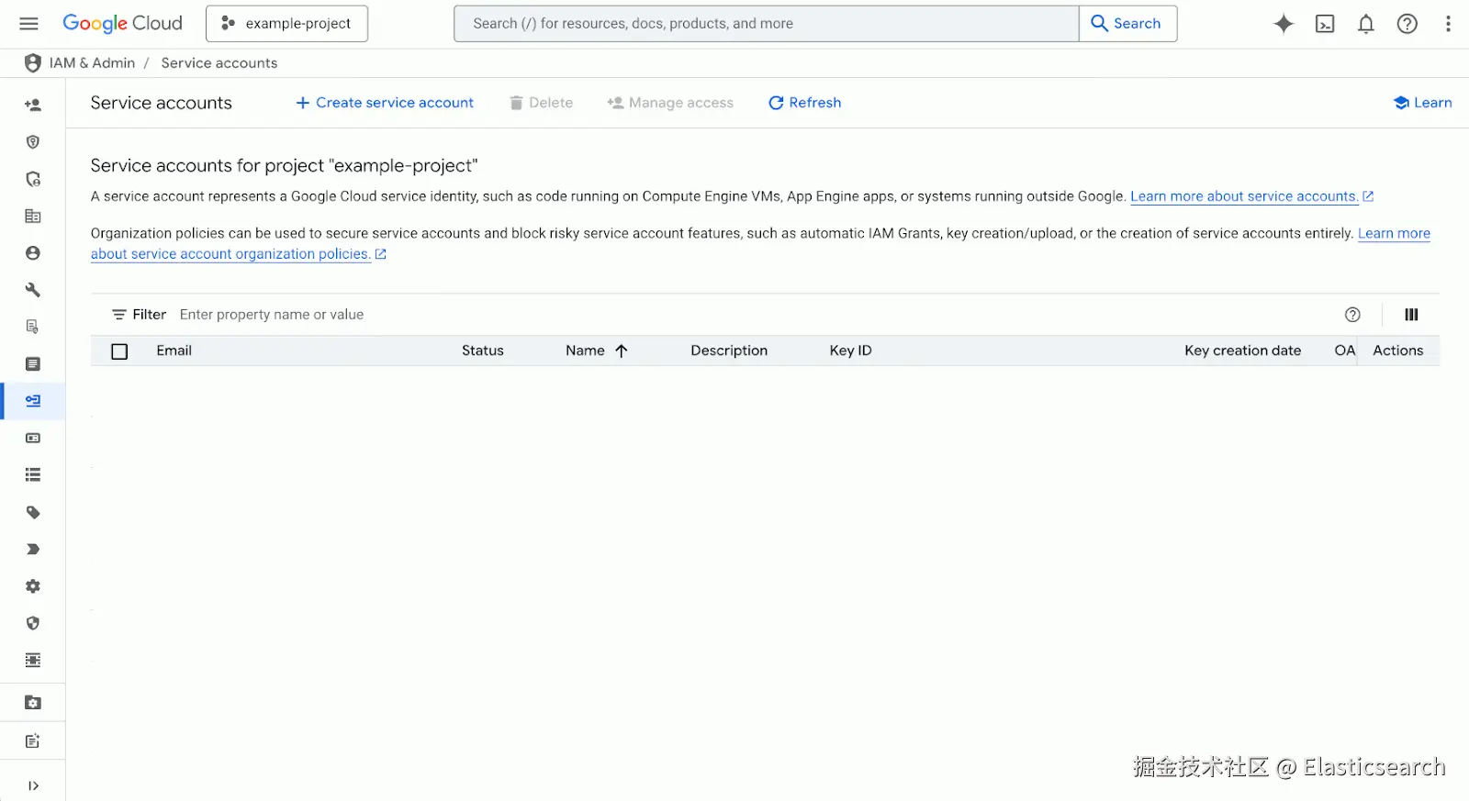The height and width of the screenshot is (801, 1469).
Task: Open the Settings gear sidebar icon
Action: (33, 586)
